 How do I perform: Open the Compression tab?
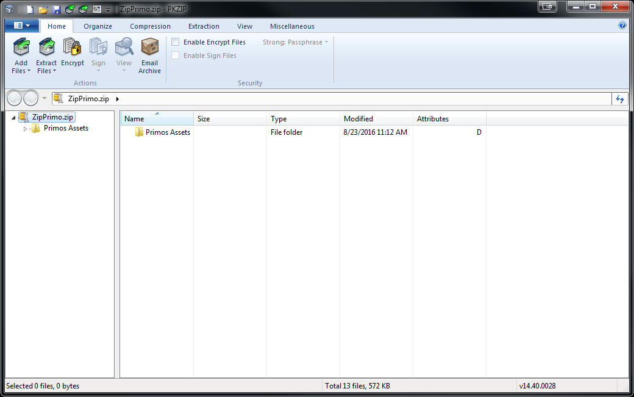click(150, 26)
